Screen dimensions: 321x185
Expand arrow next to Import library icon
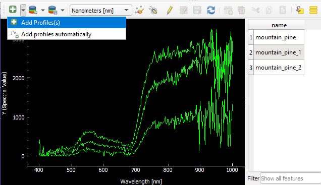[43, 10]
